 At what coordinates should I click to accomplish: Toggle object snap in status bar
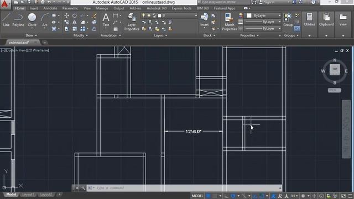coord(262,196)
